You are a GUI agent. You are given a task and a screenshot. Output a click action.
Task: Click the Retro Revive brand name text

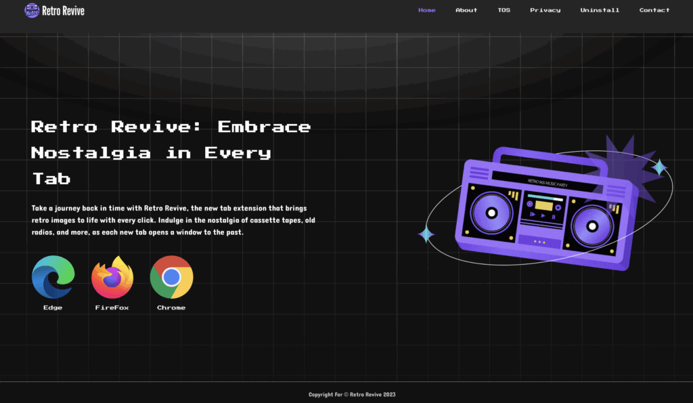(63, 11)
